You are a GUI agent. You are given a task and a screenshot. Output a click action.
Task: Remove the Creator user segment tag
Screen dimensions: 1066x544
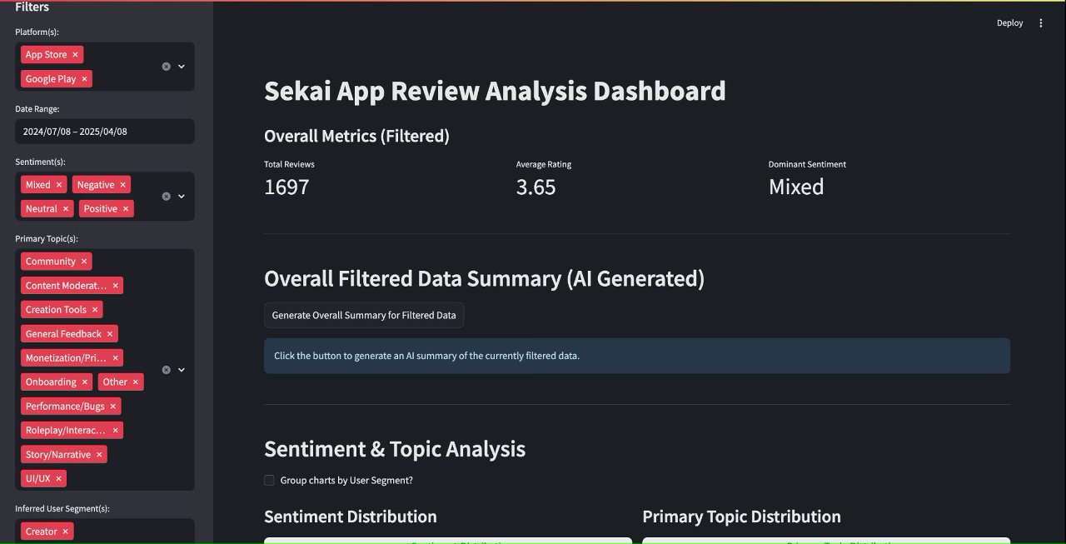click(66, 532)
